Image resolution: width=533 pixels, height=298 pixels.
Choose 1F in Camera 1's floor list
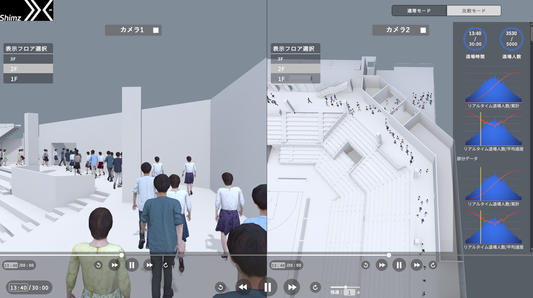click(28, 79)
